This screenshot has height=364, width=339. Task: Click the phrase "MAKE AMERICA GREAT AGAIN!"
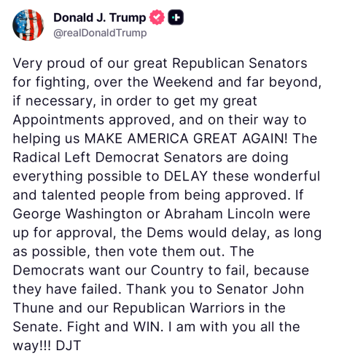(186, 138)
